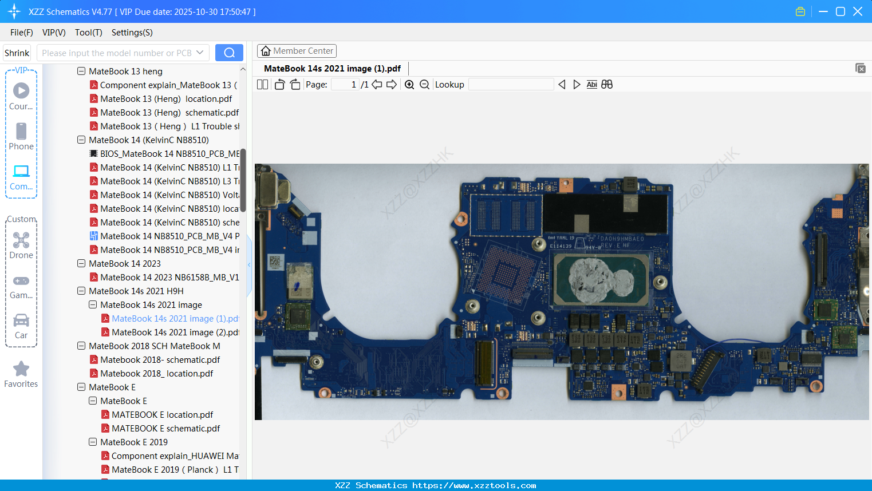Open the model number dropdown arrow

pos(200,53)
